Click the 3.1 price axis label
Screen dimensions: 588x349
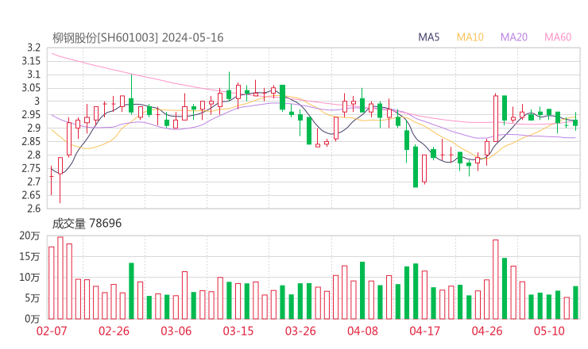click(x=33, y=75)
